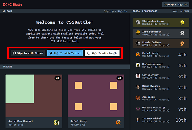Screen dimensions: 192x130
Task: Sign in with Twitter
Action: click(x=65, y=53)
